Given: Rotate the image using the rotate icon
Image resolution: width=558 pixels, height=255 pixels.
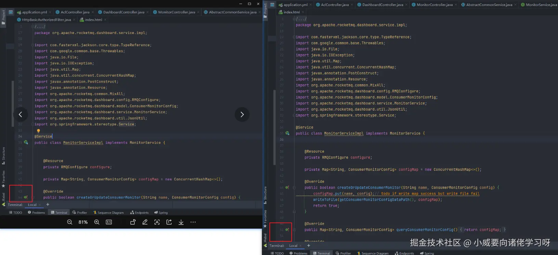Looking at the screenshot, I should tap(133, 222).
